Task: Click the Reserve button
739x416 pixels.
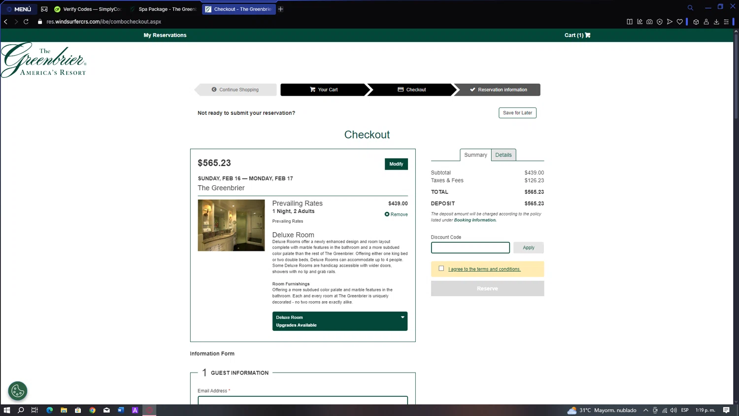Action: tap(487, 288)
